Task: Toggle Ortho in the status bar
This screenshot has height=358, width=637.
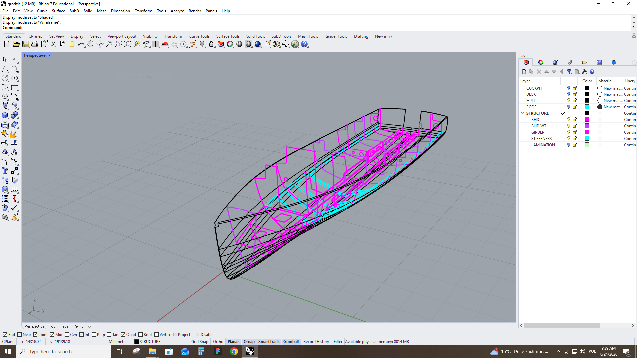Action: pyautogui.click(x=218, y=342)
